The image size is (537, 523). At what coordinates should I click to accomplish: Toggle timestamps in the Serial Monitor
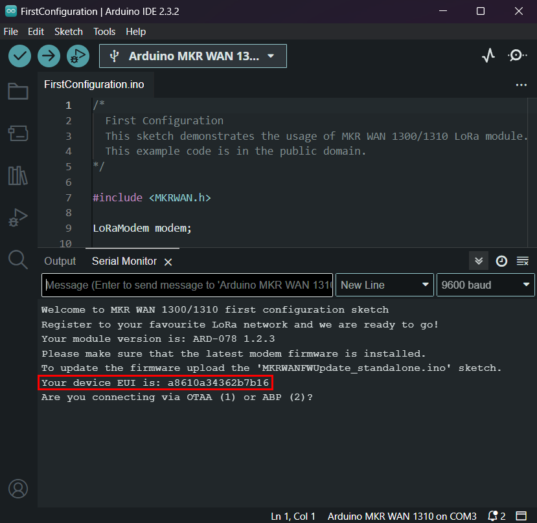[x=501, y=261]
